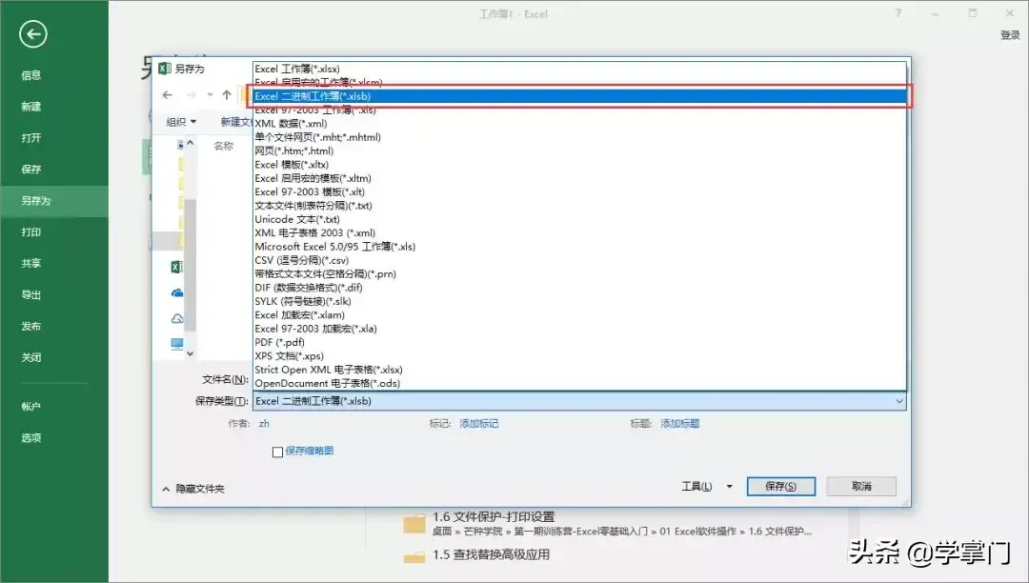The width and height of the screenshot is (1029, 583).
Task: Open the 组织 dropdown
Action: click(181, 121)
